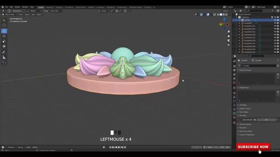The height and width of the screenshot is (157, 280).
Task: Click the blue Z axis gizmo
Action: (x=224, y=19)
